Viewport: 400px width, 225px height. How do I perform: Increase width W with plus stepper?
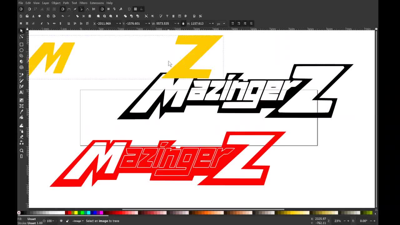tap(179, 23)
